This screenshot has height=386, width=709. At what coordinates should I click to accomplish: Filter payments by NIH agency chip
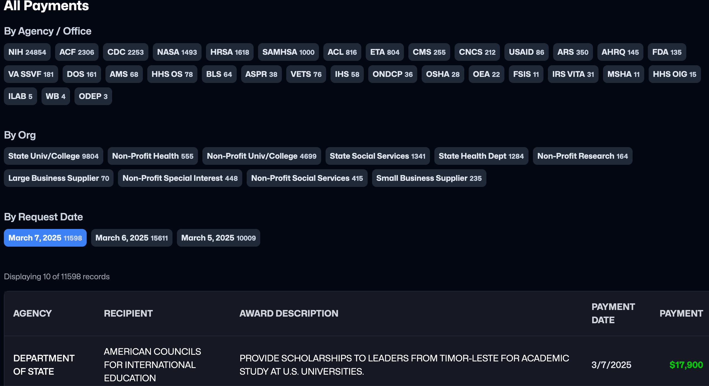[27, 52]
